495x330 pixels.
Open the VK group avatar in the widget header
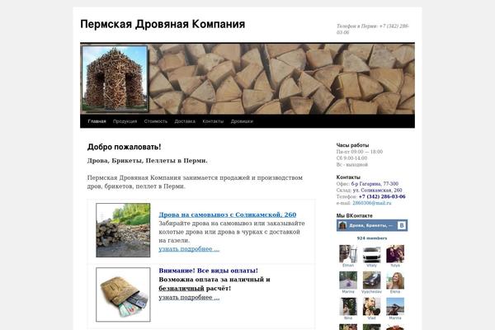tap(342, 225)
